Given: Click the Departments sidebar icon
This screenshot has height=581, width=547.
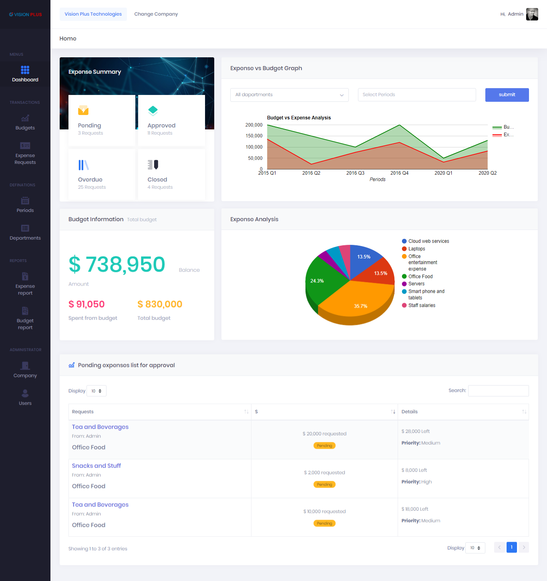Looking at the screenshot, I should click(25, 228).
